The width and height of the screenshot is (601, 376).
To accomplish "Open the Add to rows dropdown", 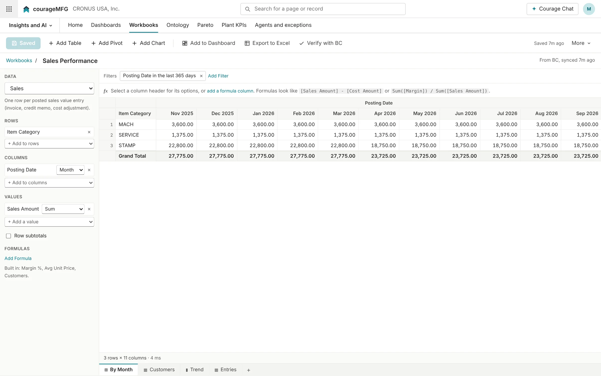I will pos(49,144).
